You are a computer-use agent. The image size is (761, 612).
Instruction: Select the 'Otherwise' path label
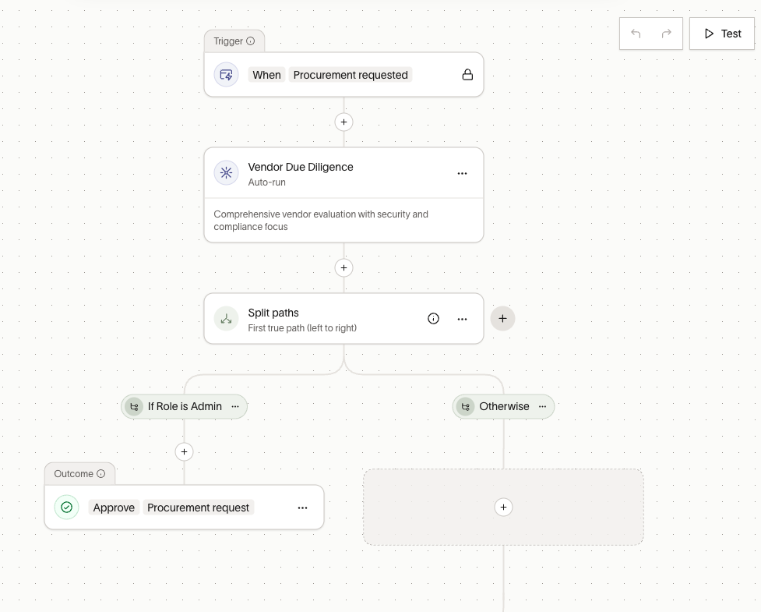[x=504, y=406]
